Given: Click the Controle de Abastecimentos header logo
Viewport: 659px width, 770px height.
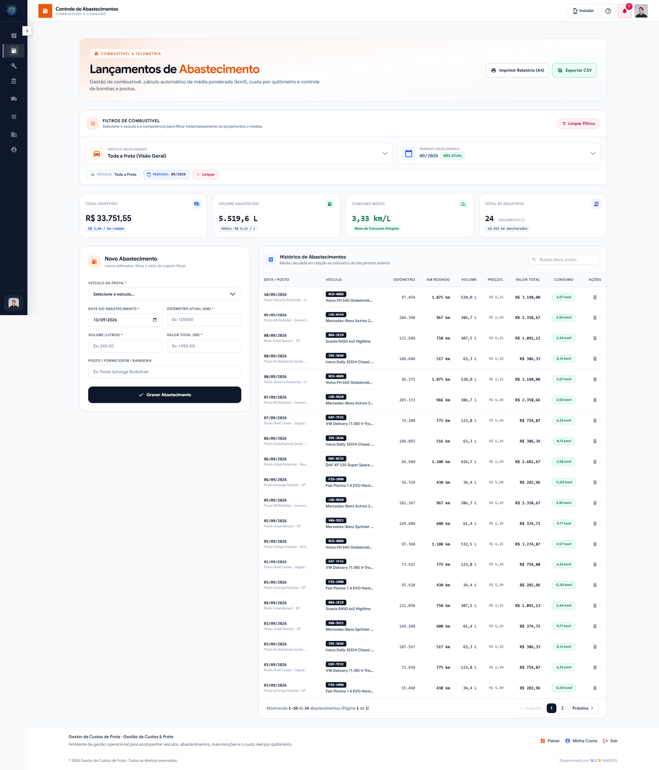Looking at the screenshot, I should pos(45,11).
